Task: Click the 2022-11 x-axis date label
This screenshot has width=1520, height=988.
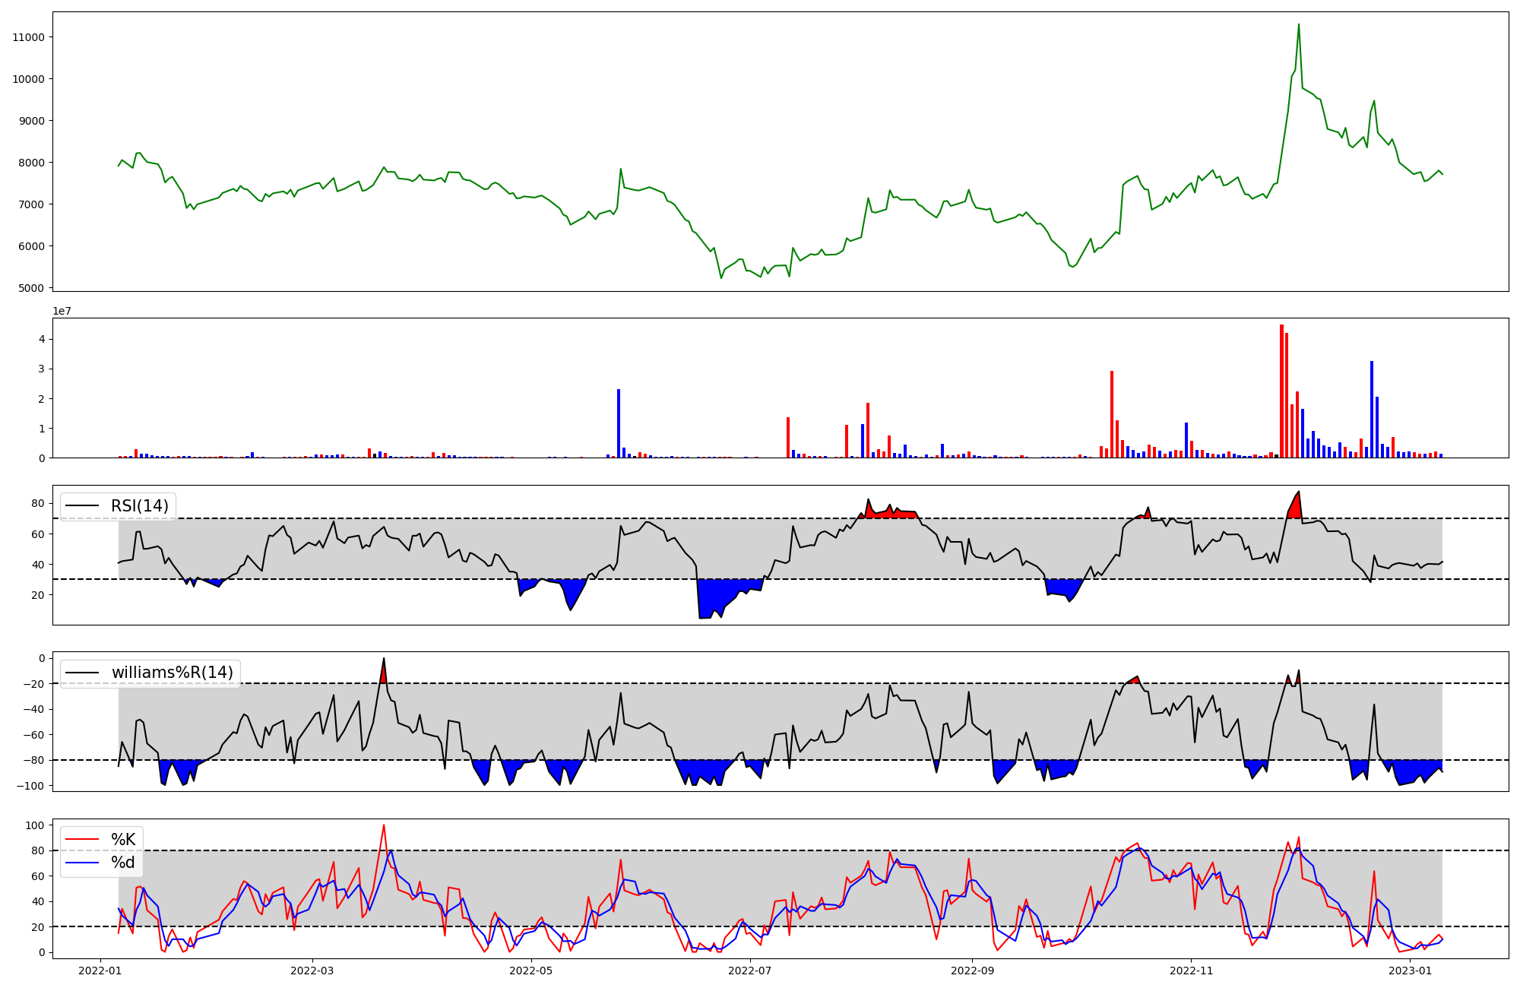Action: [1191, 971]
